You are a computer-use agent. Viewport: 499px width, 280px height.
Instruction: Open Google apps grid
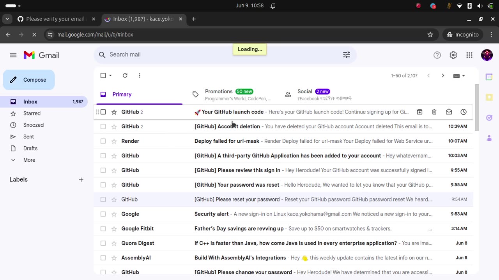pos(469,55)
